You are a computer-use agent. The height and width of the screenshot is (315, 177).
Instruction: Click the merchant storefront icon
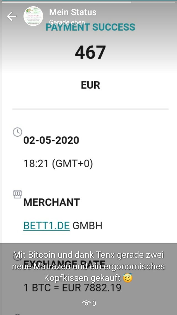pyautogui.click(x=17, y=194)
